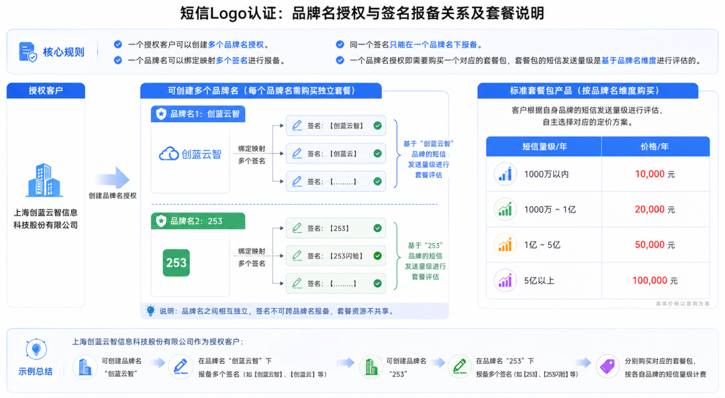Click the 价格/年 column header
The height and width of the screenshot is (398, 725).
point(655,146)
